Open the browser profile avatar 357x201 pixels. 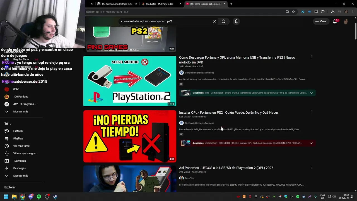coord(346,12)
